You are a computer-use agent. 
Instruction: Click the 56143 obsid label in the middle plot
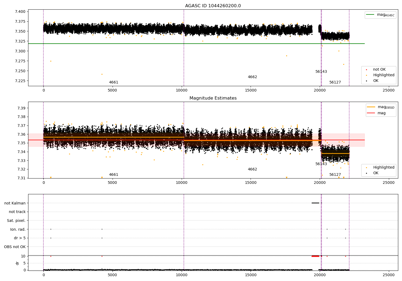tap(321, 164)
